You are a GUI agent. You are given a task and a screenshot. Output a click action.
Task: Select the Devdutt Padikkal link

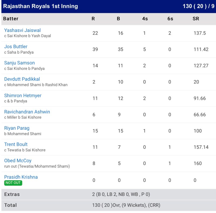(x=22, y=79)
